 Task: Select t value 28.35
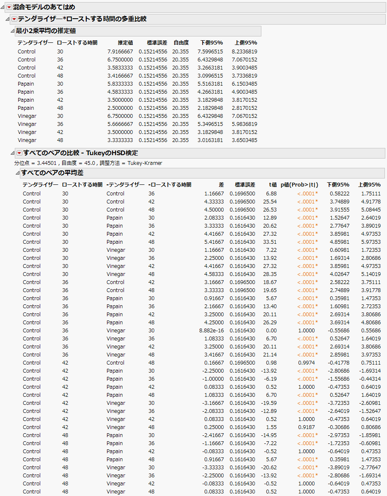click(x=270, y=274)
